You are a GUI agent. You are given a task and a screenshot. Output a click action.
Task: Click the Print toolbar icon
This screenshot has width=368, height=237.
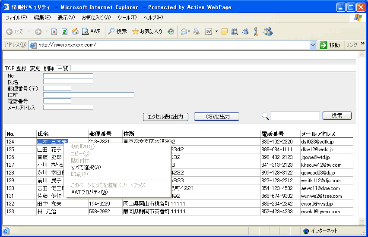pos(197,31)
